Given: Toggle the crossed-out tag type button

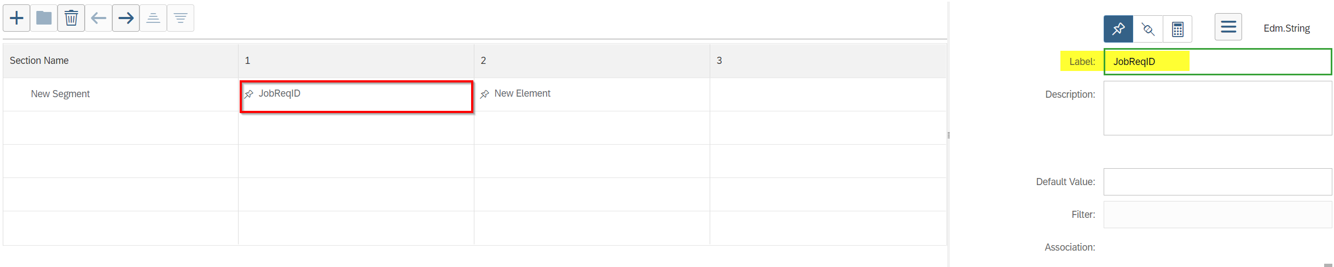Looking at the screenshot, I should (x=1148, y=29).
